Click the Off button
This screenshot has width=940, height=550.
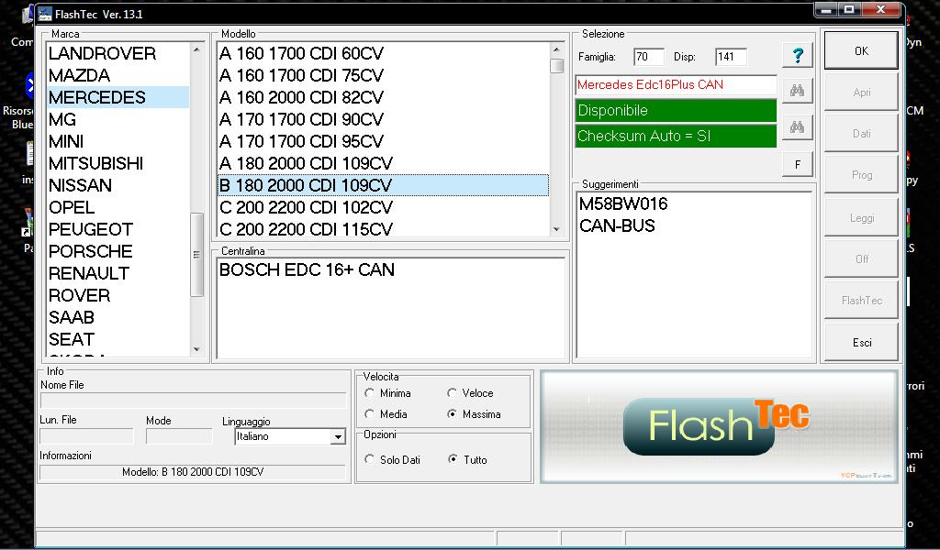tap(861, 259)
